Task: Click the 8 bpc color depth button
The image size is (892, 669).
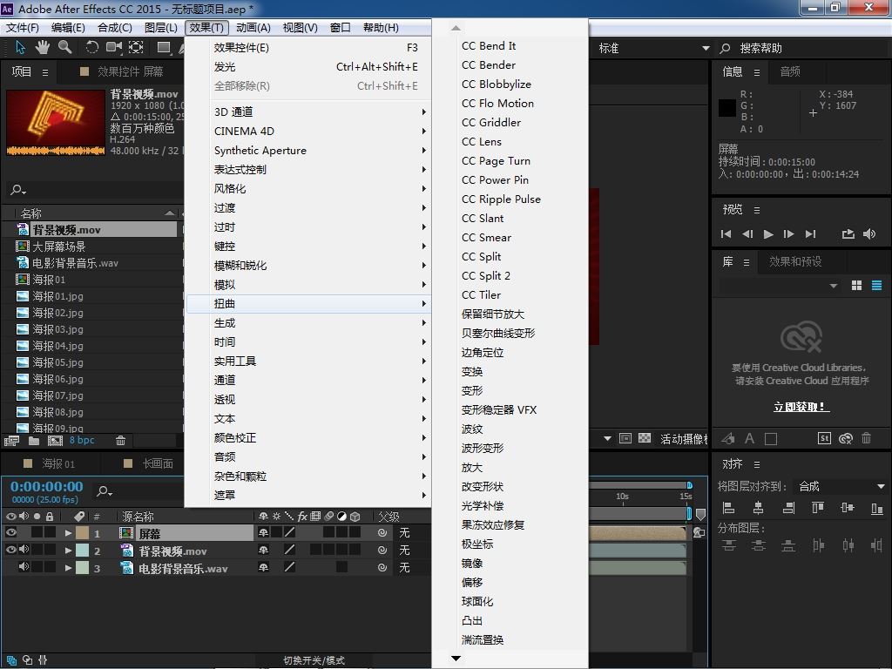Action: pyautogui.click(x=82, y=440)
